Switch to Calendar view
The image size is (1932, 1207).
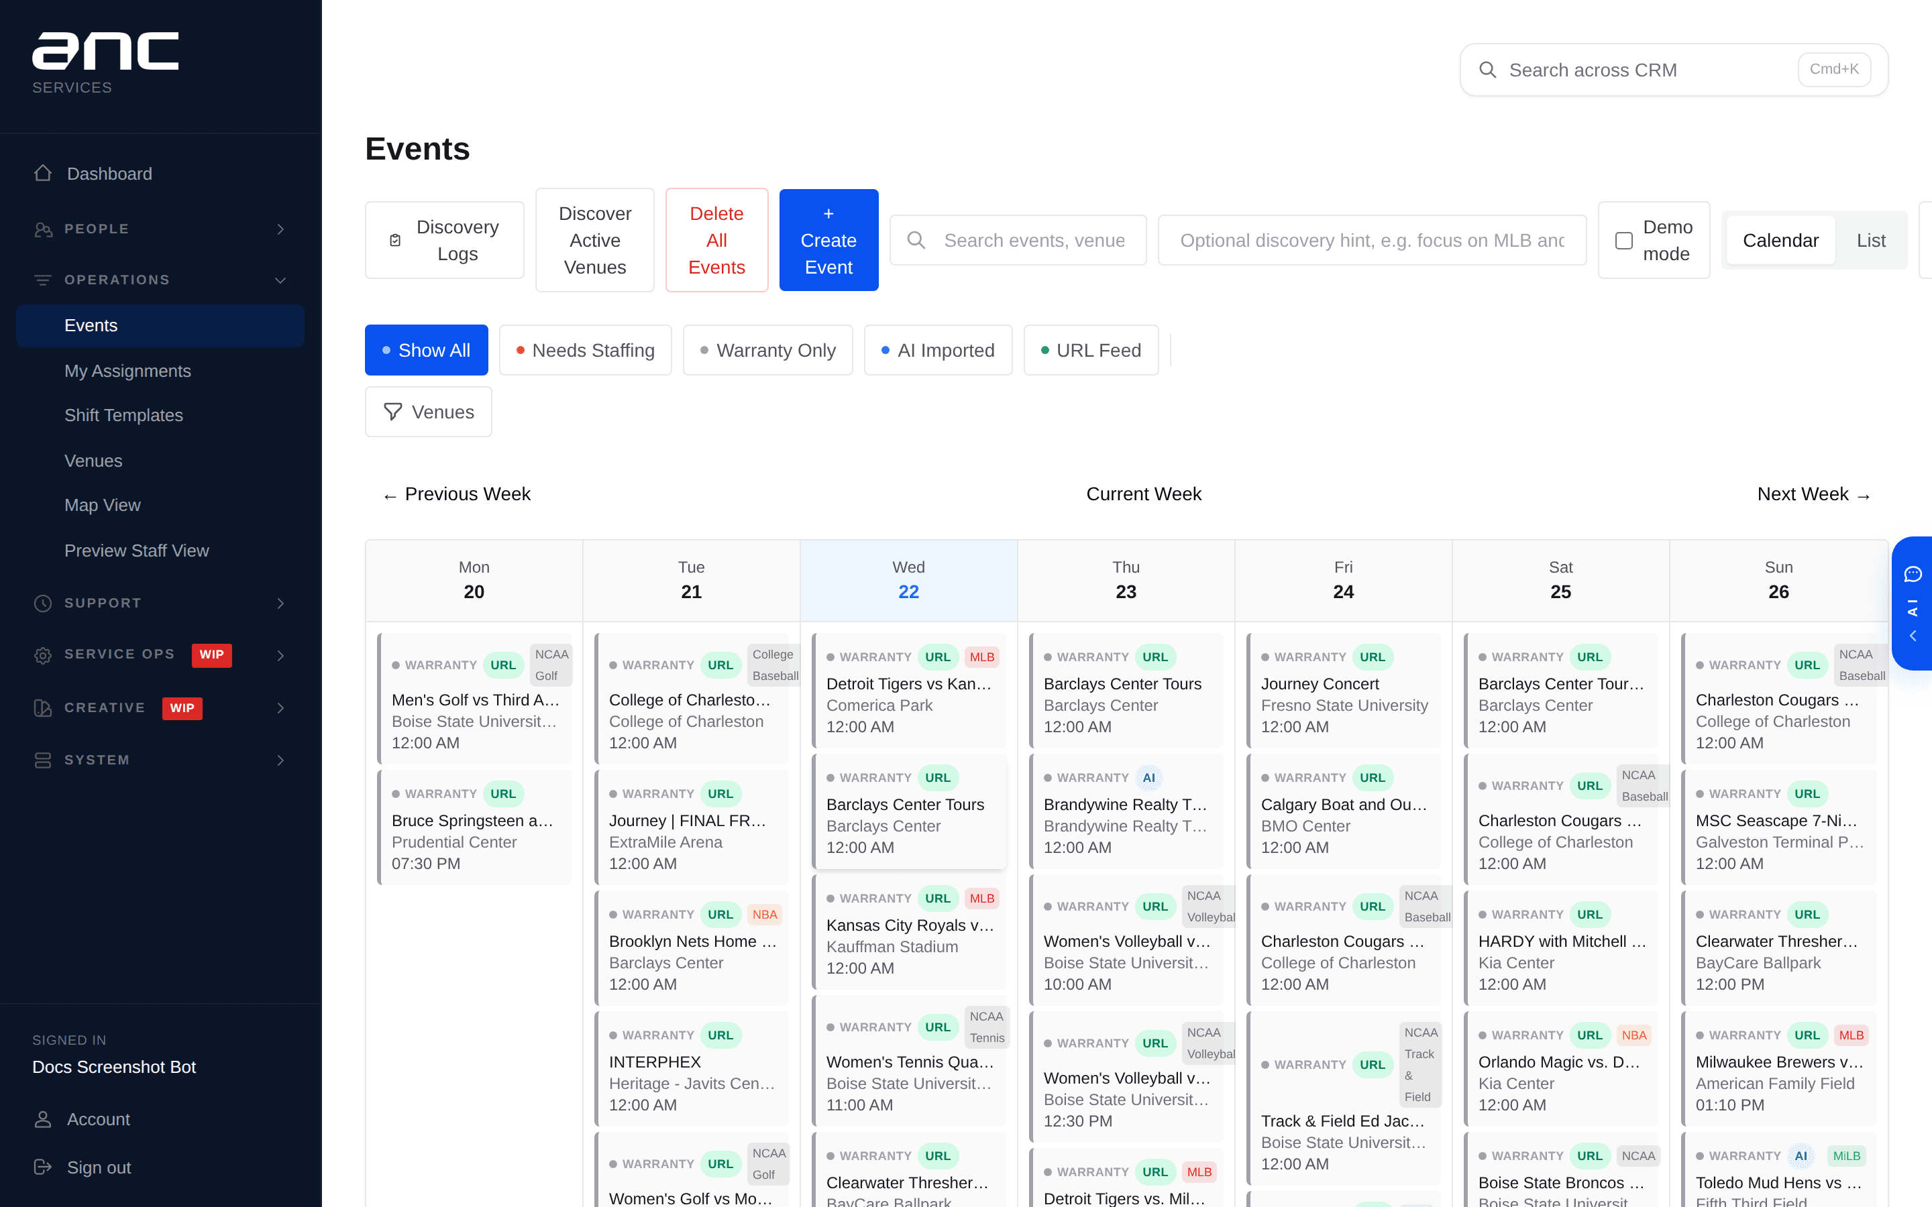tap(1780, 240)
